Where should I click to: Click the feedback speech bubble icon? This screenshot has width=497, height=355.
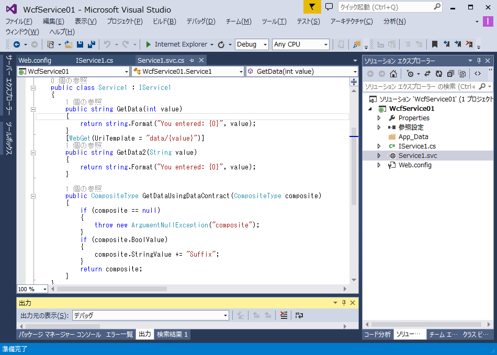[x=329, y=7]
